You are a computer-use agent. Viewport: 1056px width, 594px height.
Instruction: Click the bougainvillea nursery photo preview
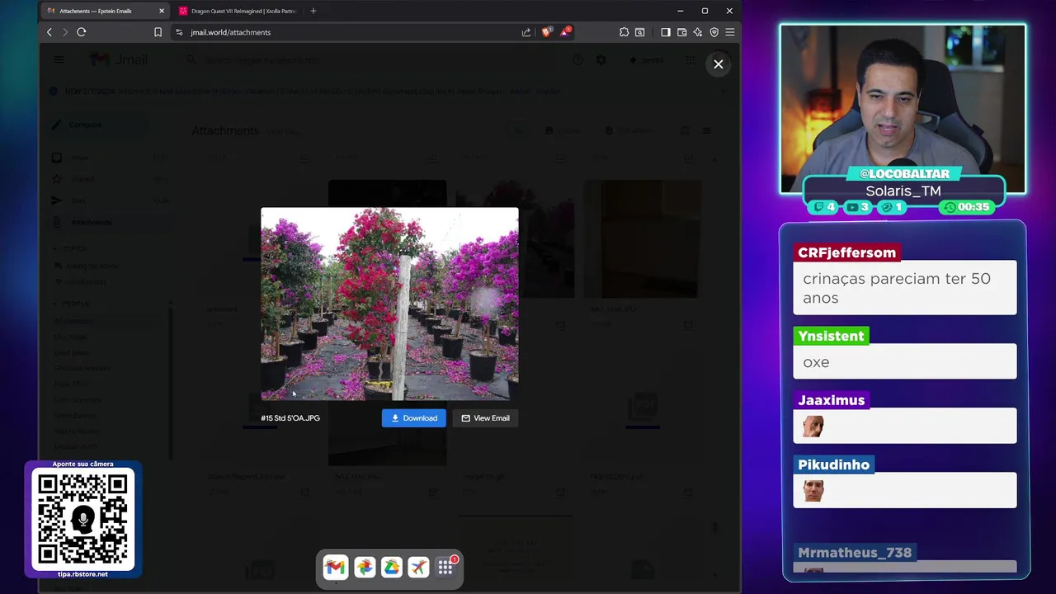[389, 304]
